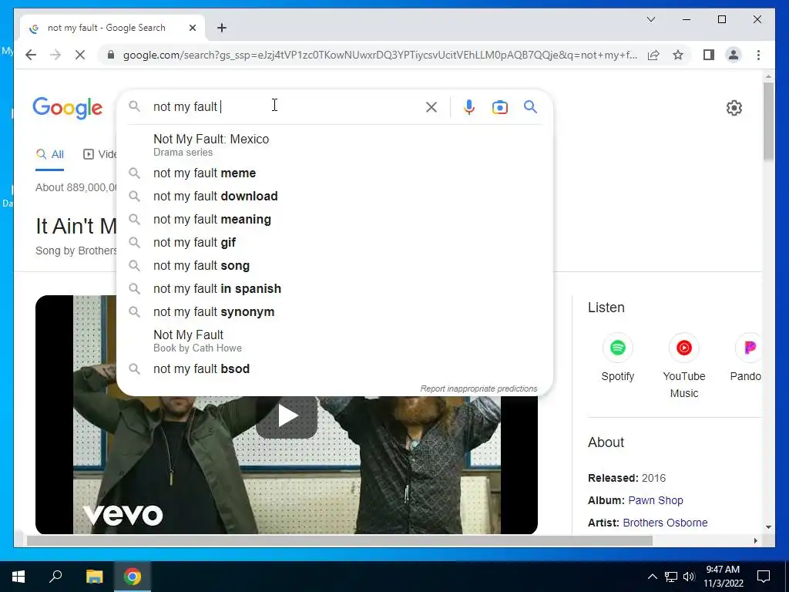The width and height of the screenshot is (789, 592).
Task: Choose suggestion 'not my fault gif'
Action: [x=334, y=243]
